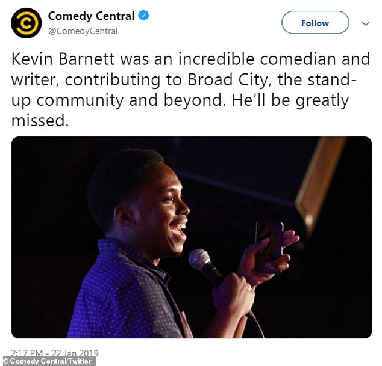Click the words Broad City in tweet
382x366 pixels.
coord(228,80)
